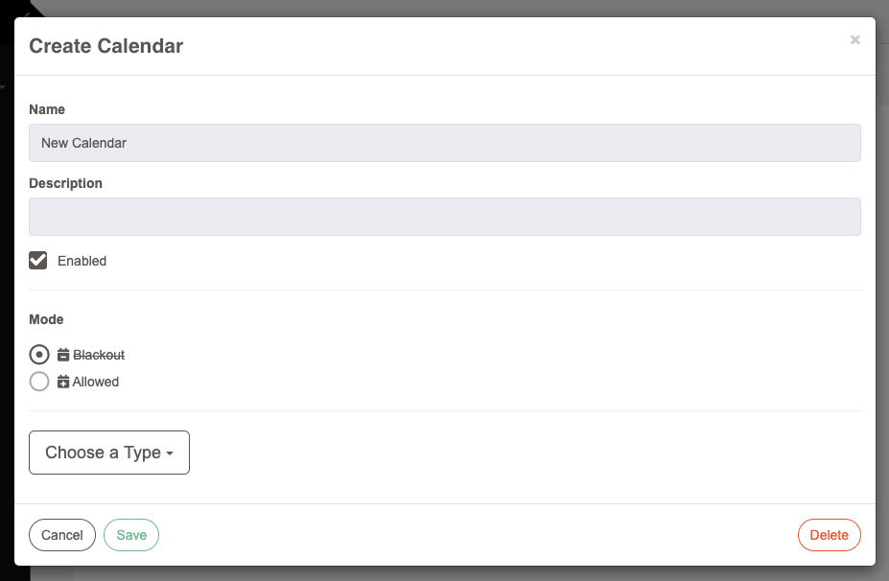Save the new calendar
Image resolution: width=889 pixels, height=581 pixels.
click(131, 535)
